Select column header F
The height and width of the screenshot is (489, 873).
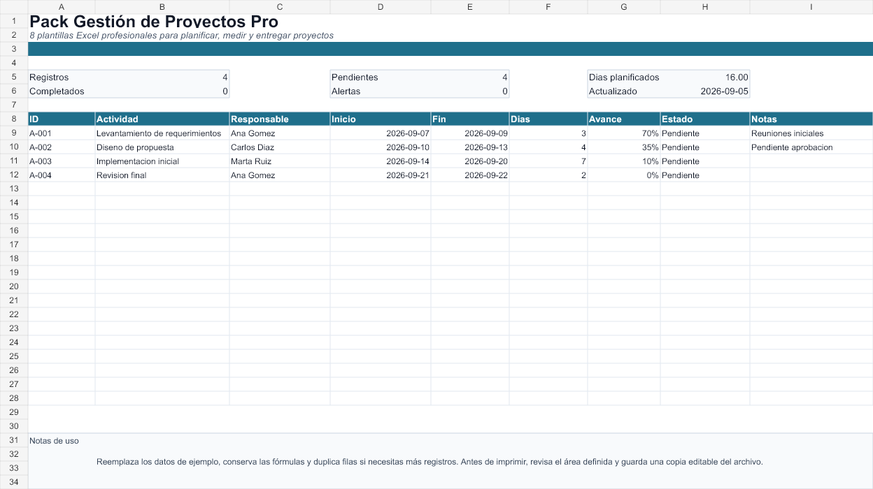coord(548,7)
